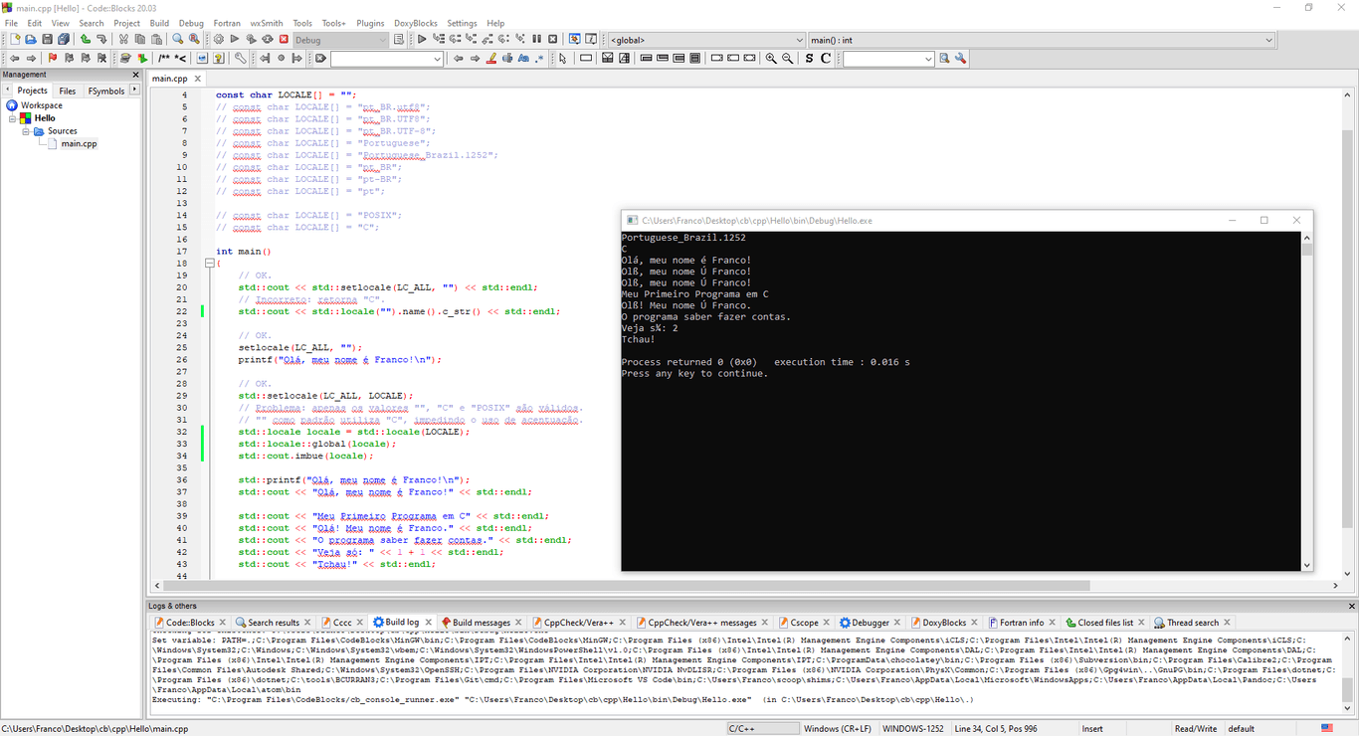Viewport: 1359px width, 736px height.
Task: Stop the debugger session
Action: (553, 39)
